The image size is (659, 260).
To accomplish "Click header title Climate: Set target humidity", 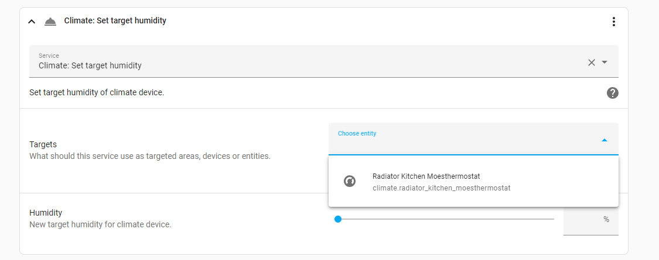I will coord(115,20).
